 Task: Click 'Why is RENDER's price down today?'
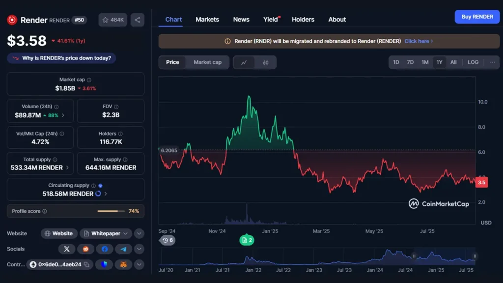coord(61,58)
